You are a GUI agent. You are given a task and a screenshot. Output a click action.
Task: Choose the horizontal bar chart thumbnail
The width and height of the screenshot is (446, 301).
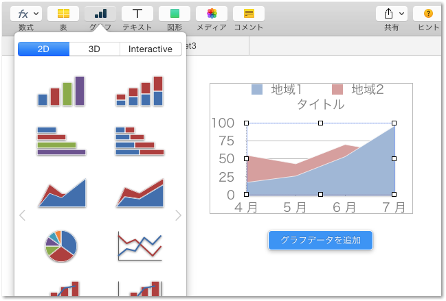(x=61, y=141)
